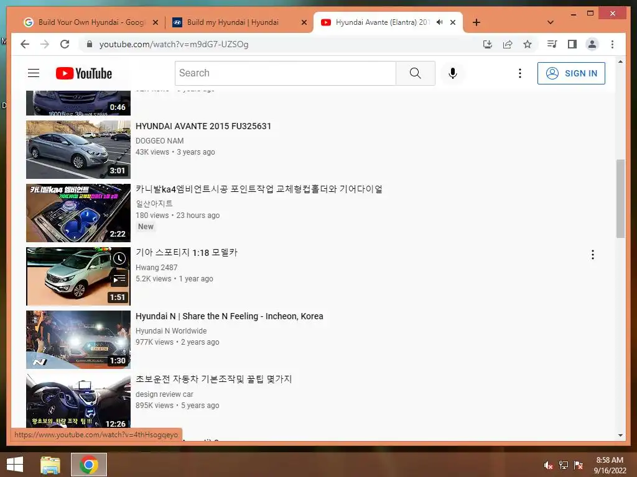Close the Hyundai Avante YouTube tab
Image resolution: width=637 pixels, height=477 pixels.
point(453,22)
